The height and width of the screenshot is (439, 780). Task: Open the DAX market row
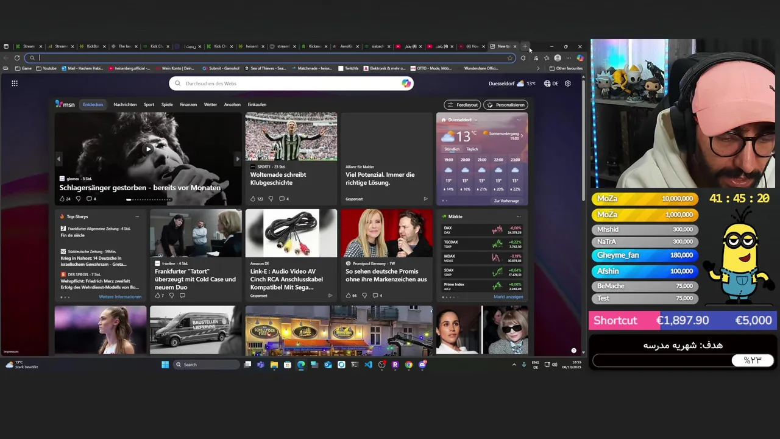coord(482,230)
